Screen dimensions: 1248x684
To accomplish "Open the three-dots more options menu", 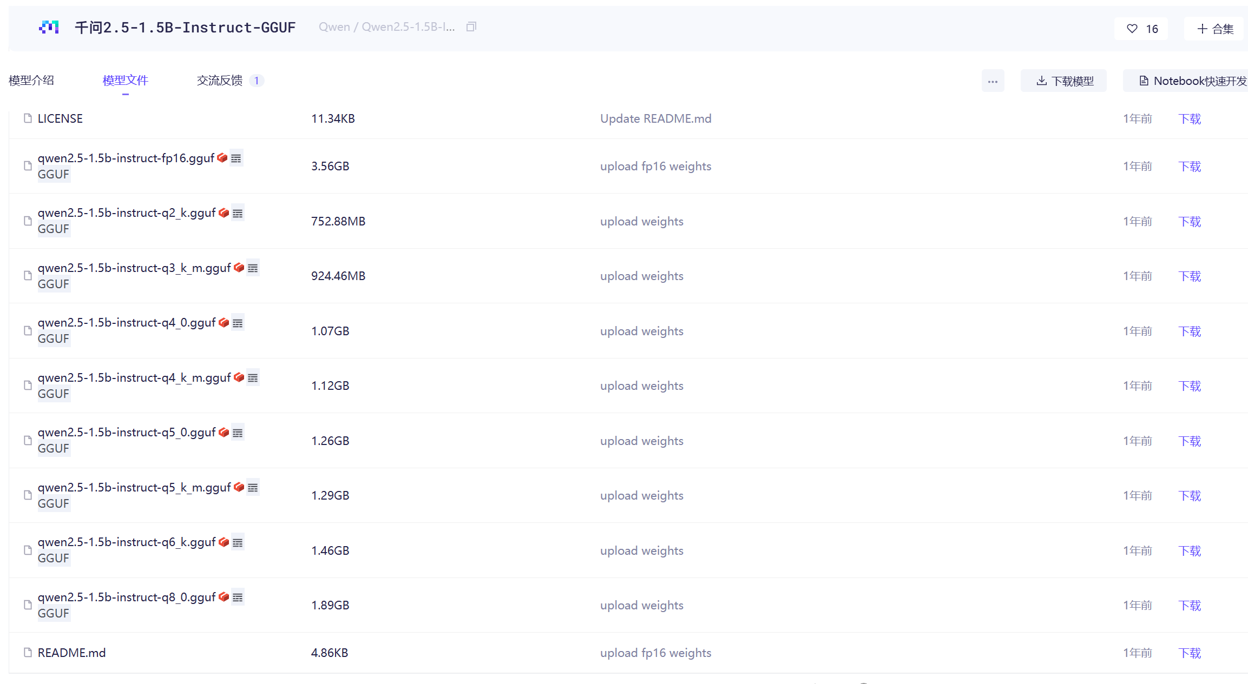I will pyautogui.click(x=993, y=81).
